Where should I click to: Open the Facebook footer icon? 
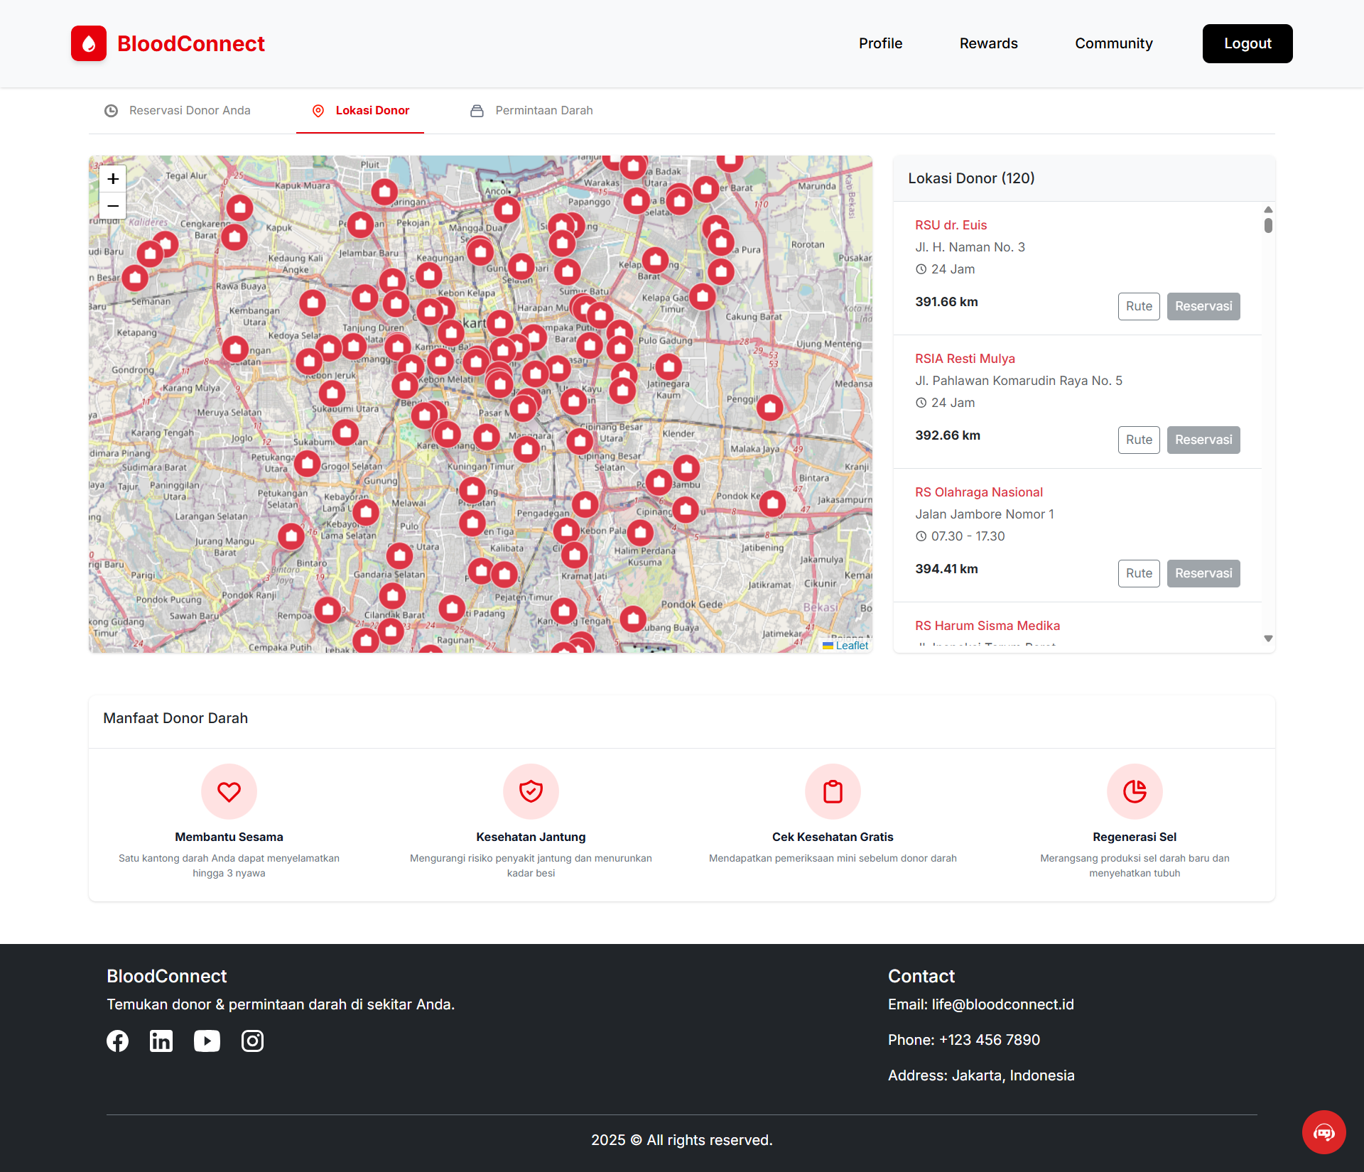(118, 1041)
